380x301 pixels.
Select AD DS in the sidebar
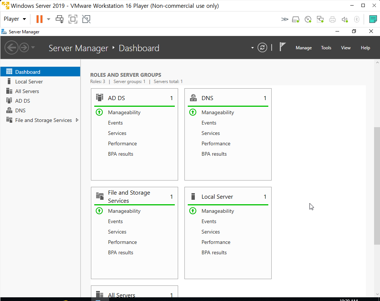pyautogui.click(x=40, y=101)
